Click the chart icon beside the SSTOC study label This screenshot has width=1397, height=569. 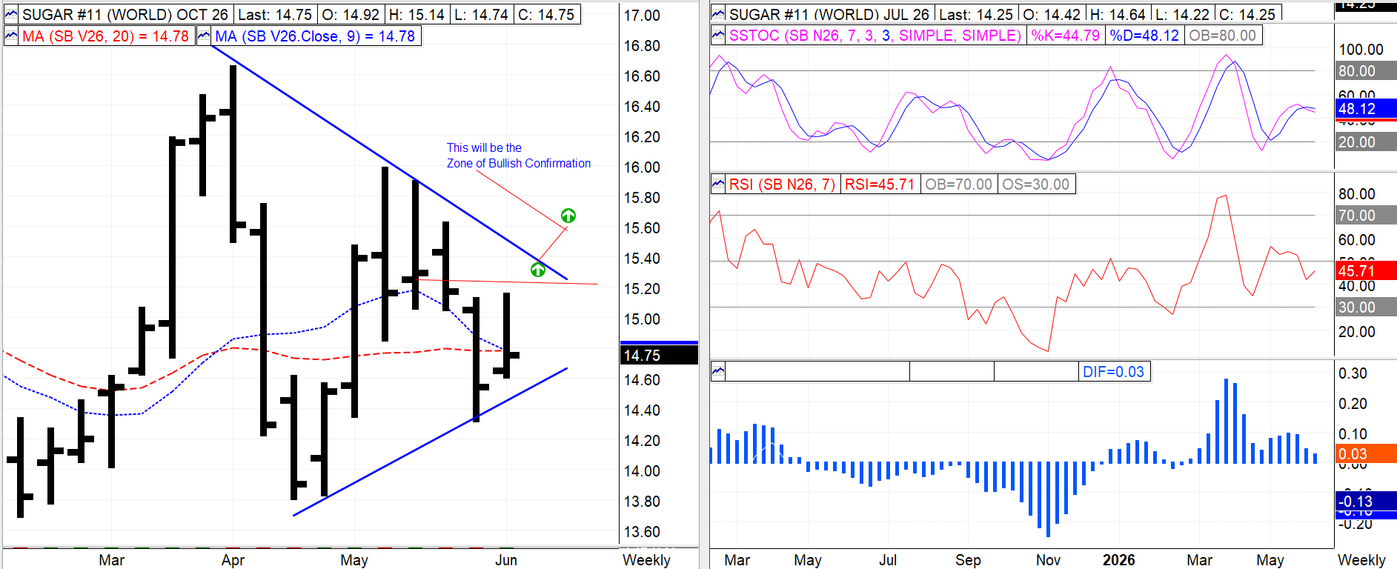[718, 36]
